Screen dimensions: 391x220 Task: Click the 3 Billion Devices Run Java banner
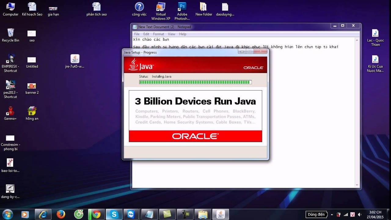(195, 116)
